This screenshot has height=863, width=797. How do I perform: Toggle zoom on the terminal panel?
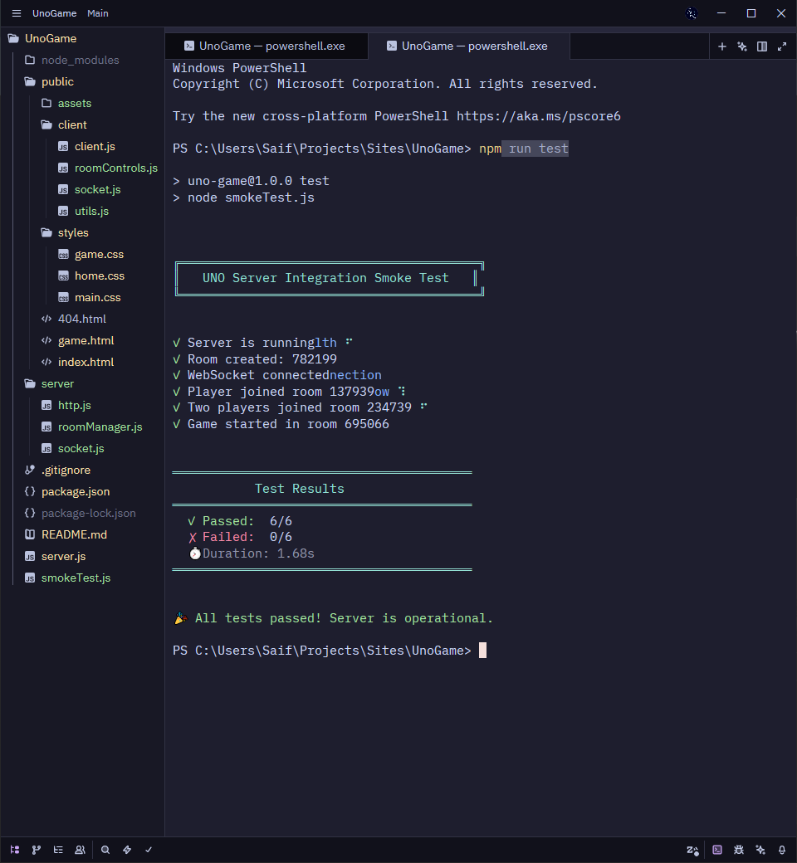pos(782,46)
